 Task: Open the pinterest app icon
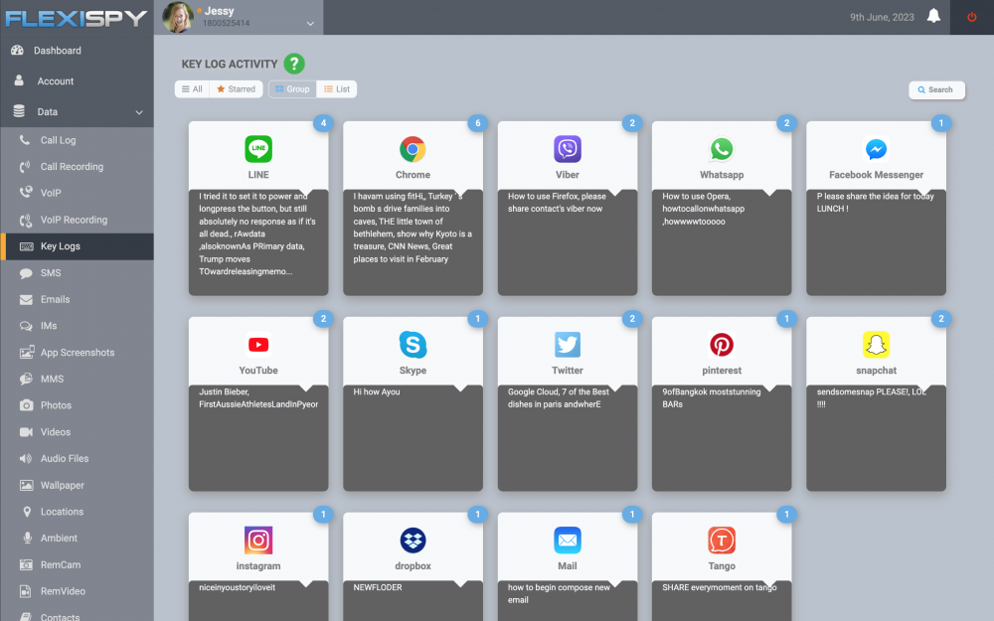(722, 345)
